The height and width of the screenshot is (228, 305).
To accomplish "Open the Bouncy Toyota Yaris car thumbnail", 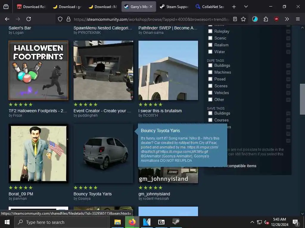I will tap(103, 153).
